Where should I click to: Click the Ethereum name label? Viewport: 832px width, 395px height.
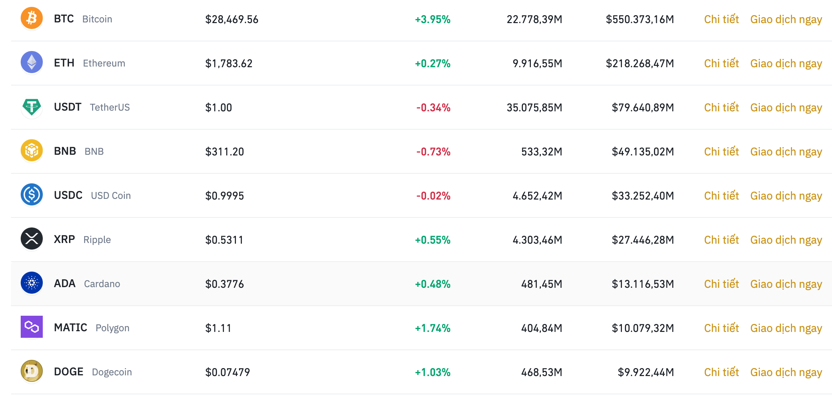pos(104,63)
